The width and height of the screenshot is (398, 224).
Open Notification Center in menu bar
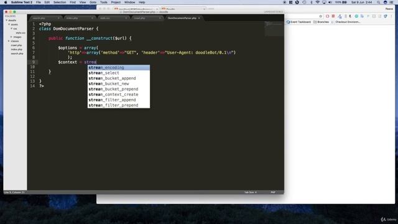tap(392, 2)
